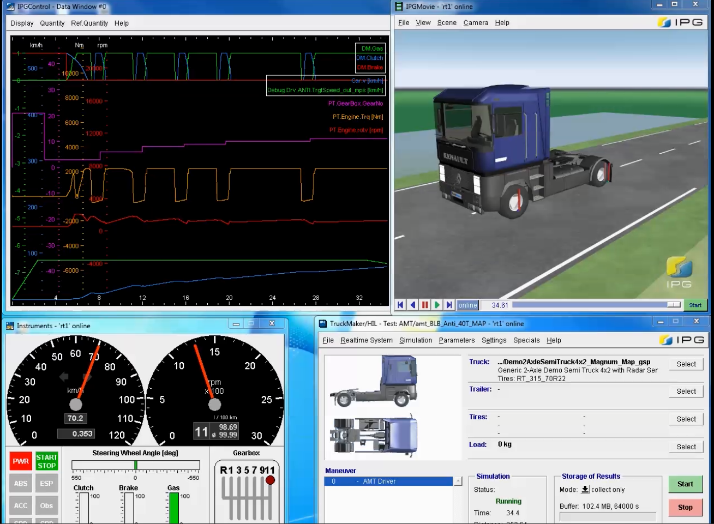Click the current gear number 11 display
The height and width of the screenshot is (524, 714).
pos(201,432)
